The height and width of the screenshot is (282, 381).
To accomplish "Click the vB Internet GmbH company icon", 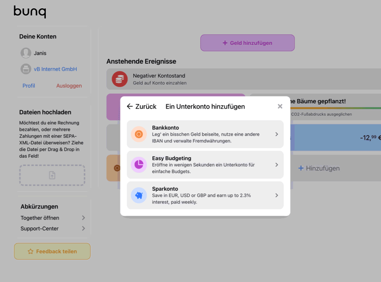I will (x=26, y=69).
